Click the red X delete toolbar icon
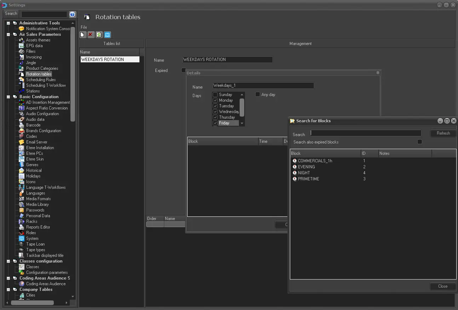 coord(91,35)
